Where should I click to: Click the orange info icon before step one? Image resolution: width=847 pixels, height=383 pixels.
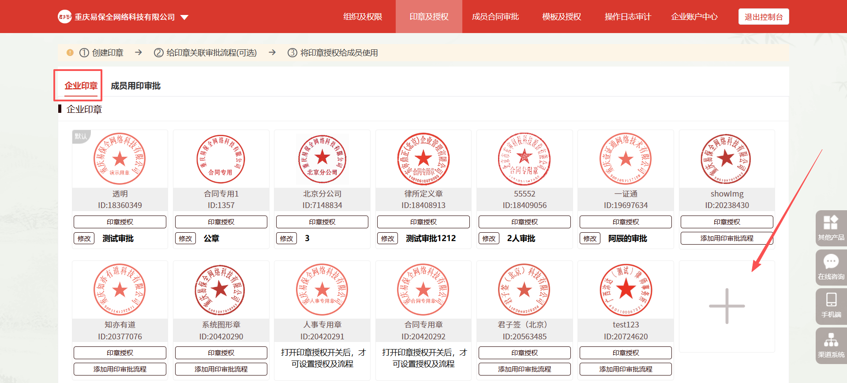tap(70, 53)
